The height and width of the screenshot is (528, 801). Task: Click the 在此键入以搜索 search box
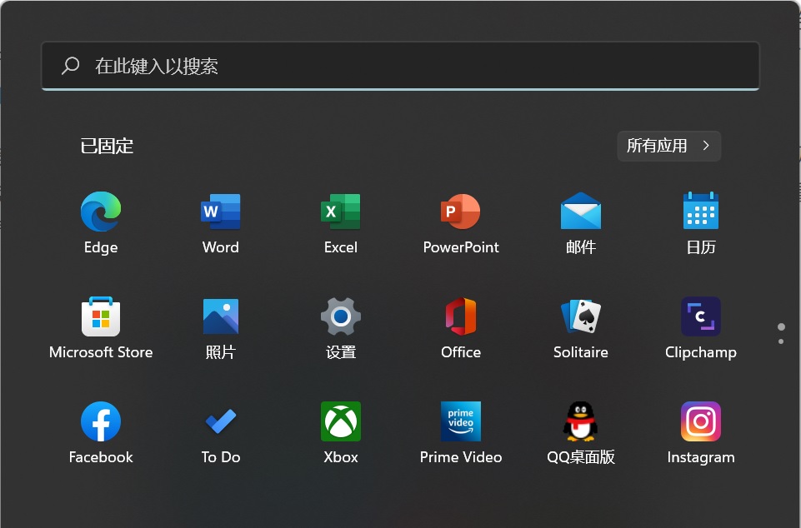(x=400, y=66)
